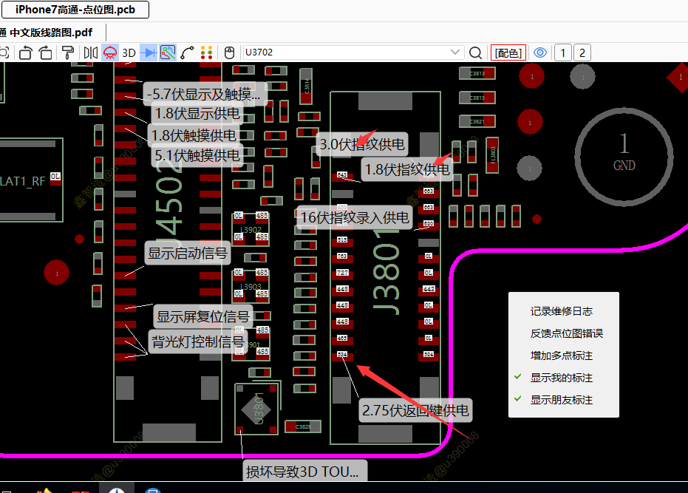Click the trace routing display icon
688x493 pixels.
pos(168,52)
